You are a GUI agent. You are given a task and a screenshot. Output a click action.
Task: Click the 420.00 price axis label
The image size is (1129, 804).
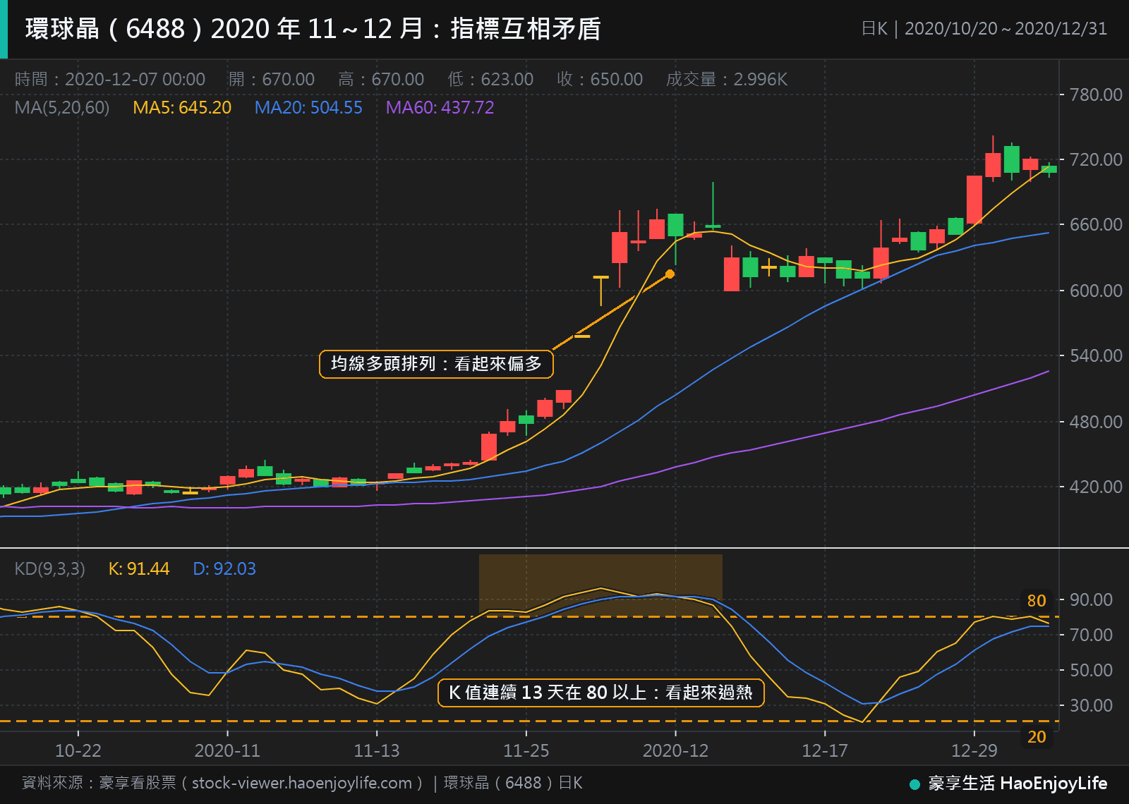pyautogui.click(x=1096, y=487)
